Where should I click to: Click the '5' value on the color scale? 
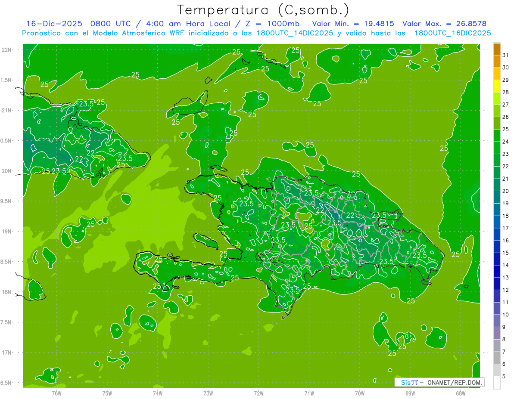tap(504, 377)
